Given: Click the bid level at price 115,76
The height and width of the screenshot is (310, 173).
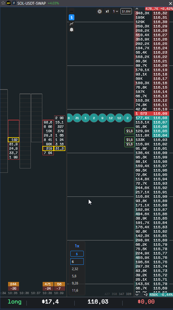Looking at the screenshot, I should click(x=152, y=258).
